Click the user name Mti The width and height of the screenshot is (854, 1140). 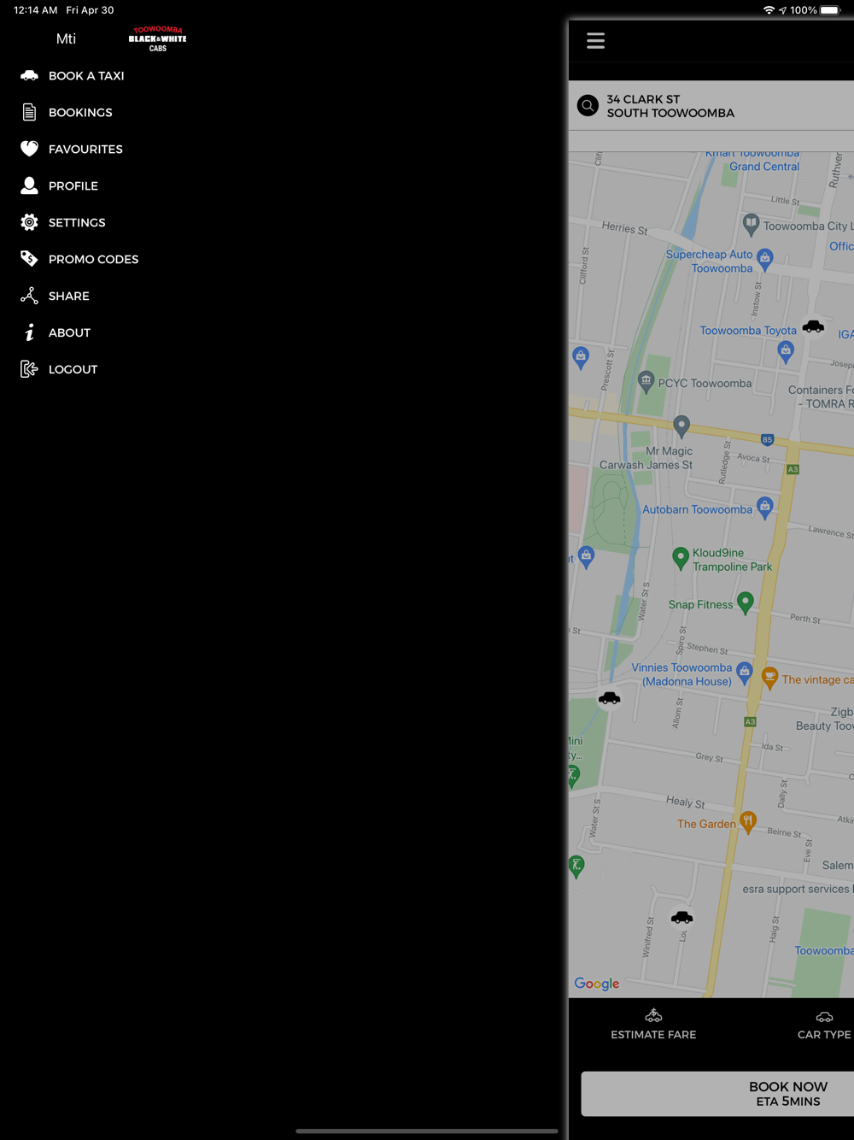pos(66,38)
